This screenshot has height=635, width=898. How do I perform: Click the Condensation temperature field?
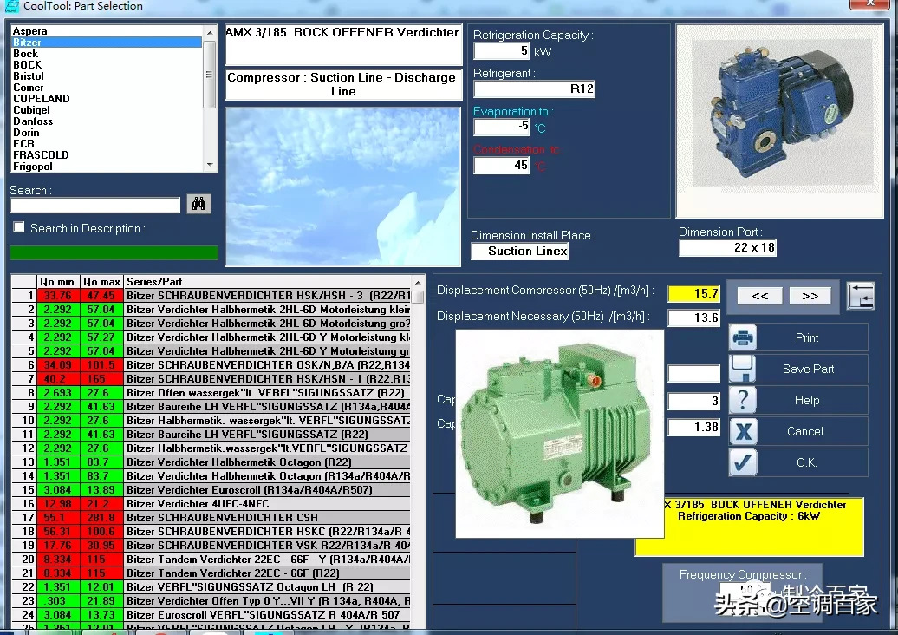tap(502, 166)
